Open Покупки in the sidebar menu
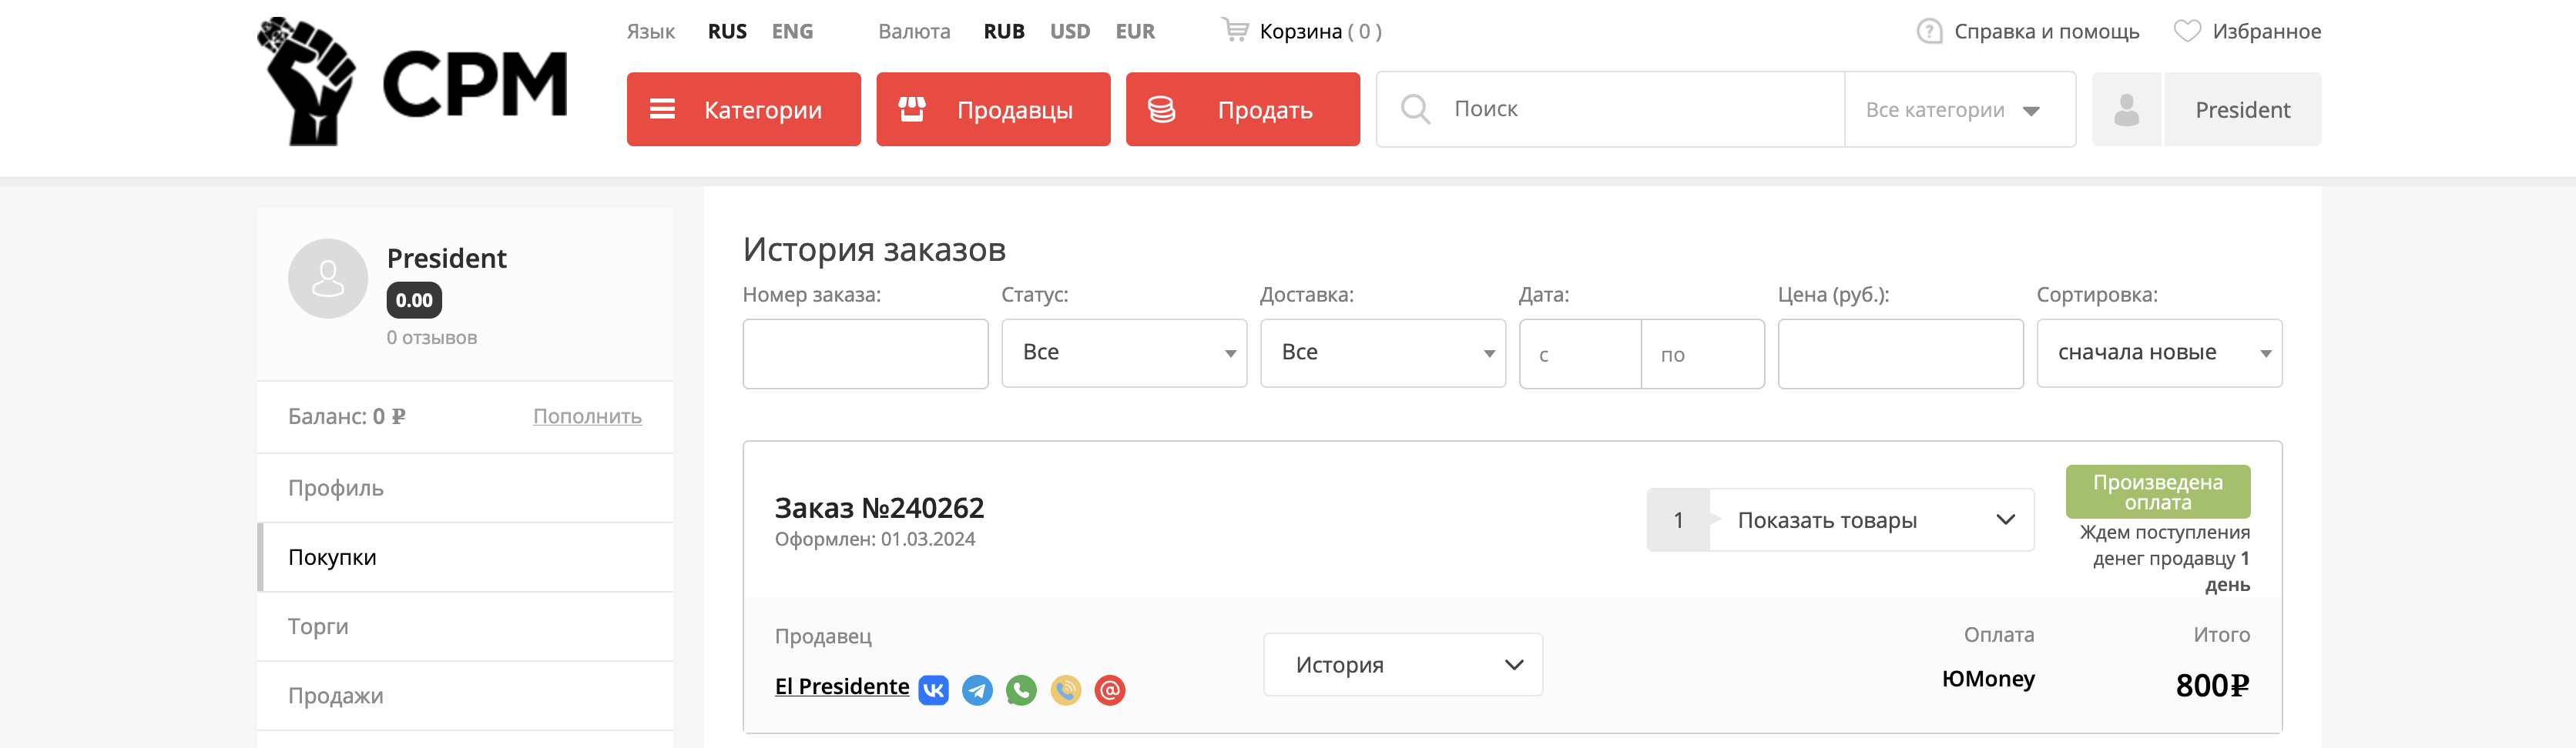Screen dimensions: 2576x748 coord(465,557)
